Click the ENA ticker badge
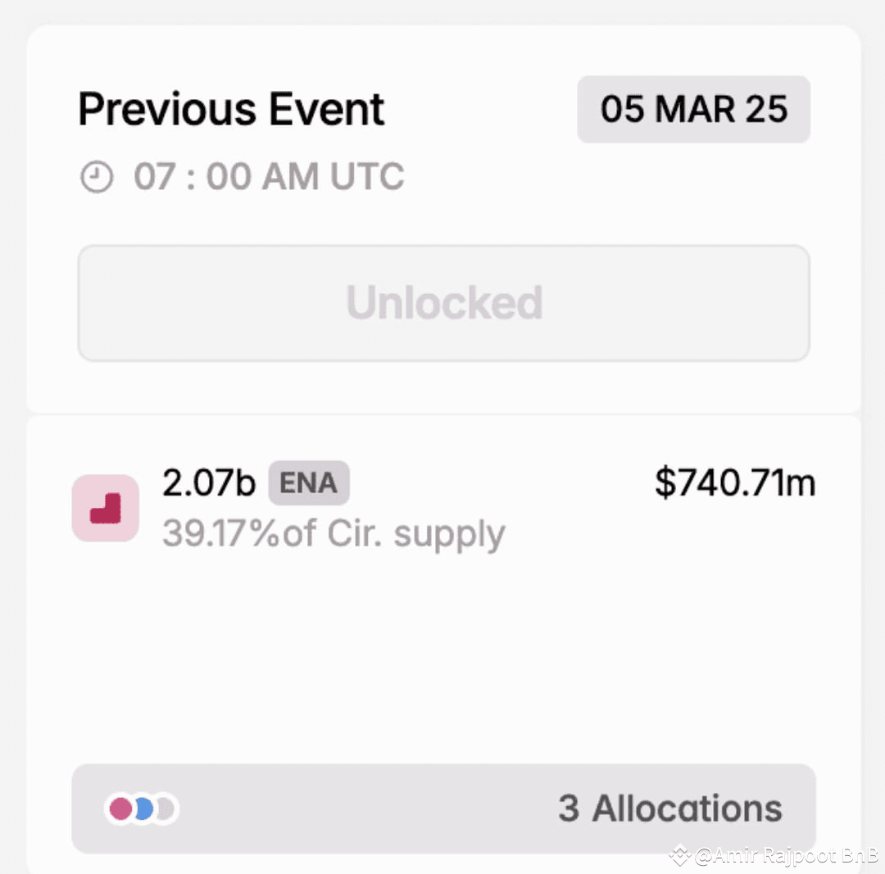 click(309, 482)
